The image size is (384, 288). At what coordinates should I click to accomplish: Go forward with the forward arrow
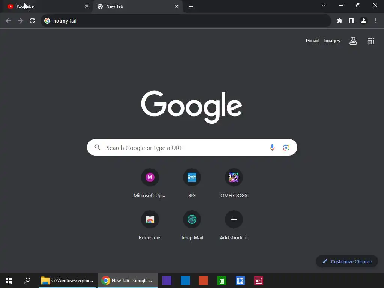click(20, 21)
